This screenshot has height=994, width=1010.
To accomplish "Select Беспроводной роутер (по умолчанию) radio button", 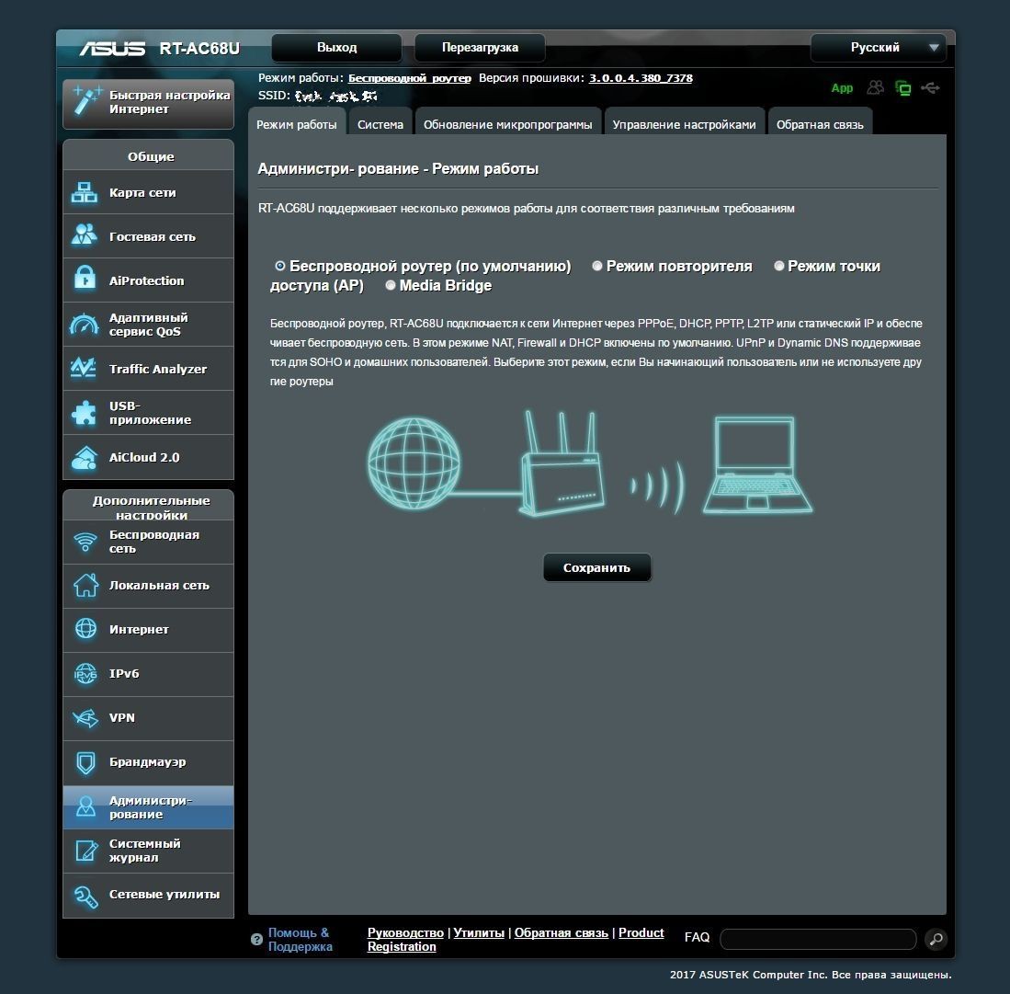I will point(279,266).
